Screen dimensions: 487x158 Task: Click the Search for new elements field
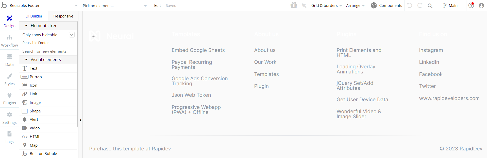tap(48, 51)
